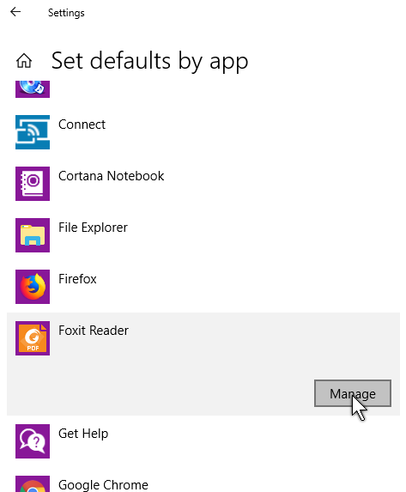The image size is (406, 492).
Task: Click the Foxit Reader label
Action: [x=94, y=331]
